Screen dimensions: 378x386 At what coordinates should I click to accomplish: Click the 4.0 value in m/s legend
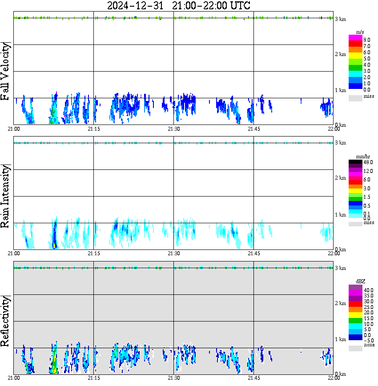(367, 65)
